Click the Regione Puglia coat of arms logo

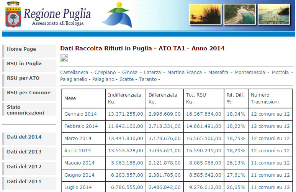pos(13,15)
